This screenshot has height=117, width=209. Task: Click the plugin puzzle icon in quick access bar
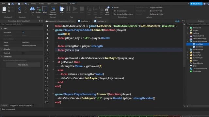click(x=19, y=4)
